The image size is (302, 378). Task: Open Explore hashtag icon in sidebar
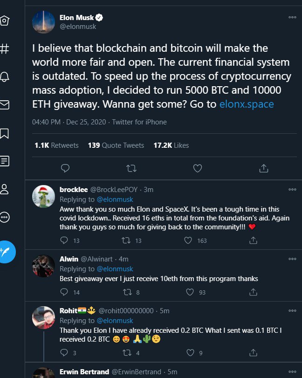[5, 48]
